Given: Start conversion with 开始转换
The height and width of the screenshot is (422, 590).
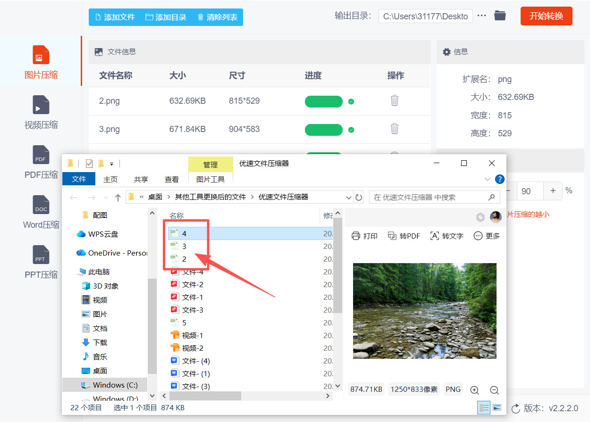Looking at the screenshot, I should (x=546, y=16).
